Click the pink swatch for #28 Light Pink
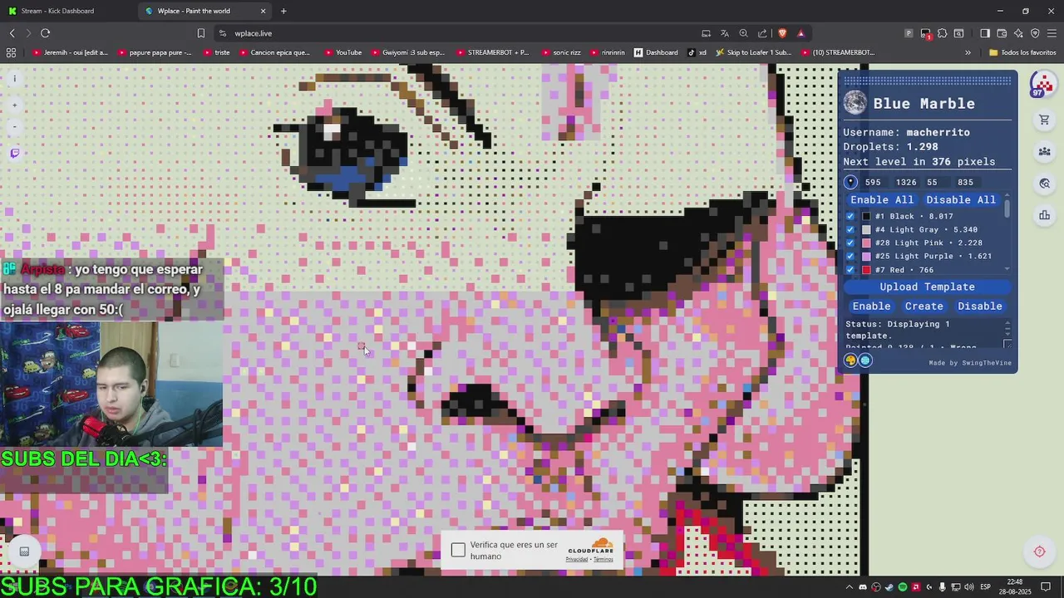This screenshot has width=1064, height=598. (x=866, y=243)
